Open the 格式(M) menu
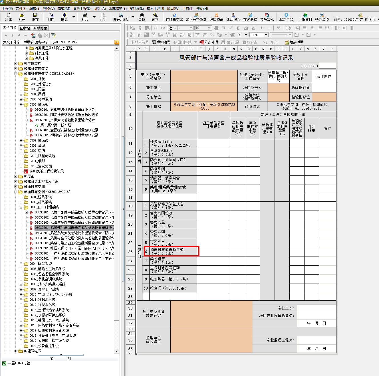Viewport: 379px width, 376px height. [x=64, y=9]
